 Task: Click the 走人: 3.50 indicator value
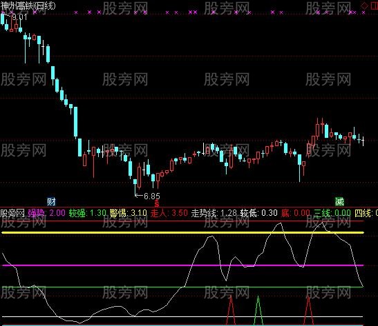click(169, 213)
